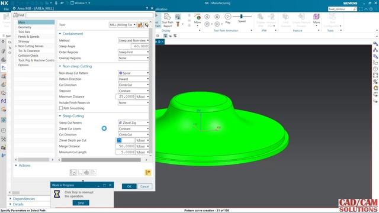Open More in the Feature group
The width and height of the screenshot is (379, 213).
[316, 20]
